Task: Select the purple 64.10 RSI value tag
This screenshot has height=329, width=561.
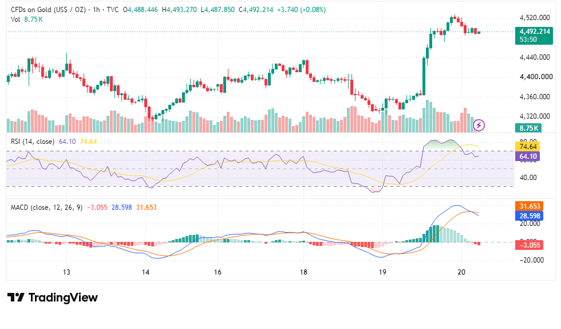Action: point(527,156)
